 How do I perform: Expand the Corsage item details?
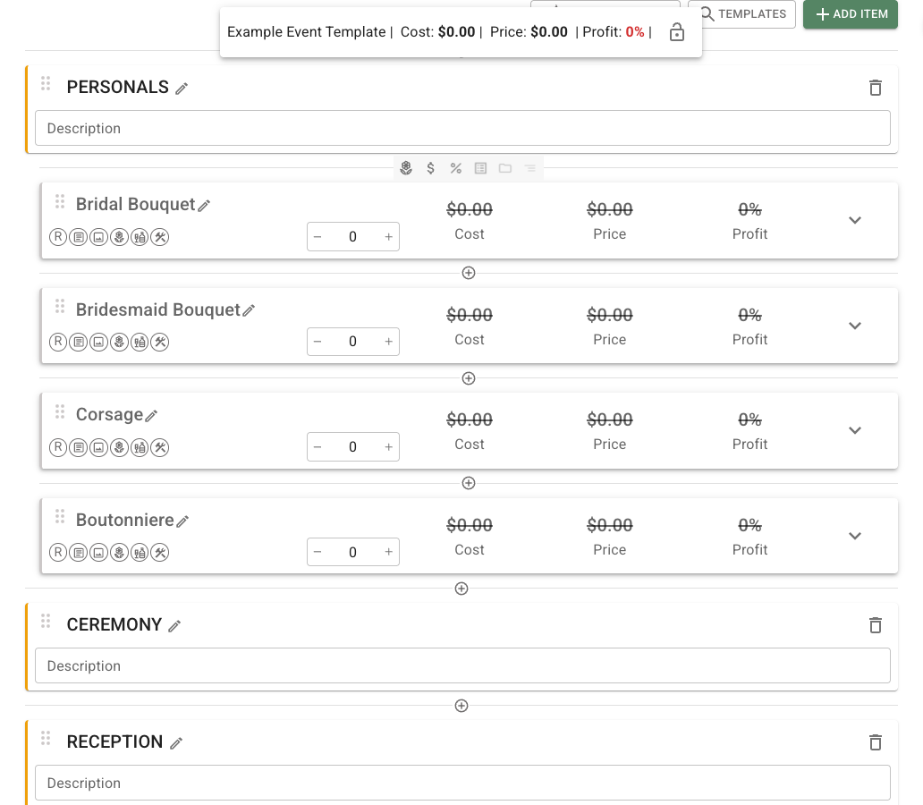(x=855, y=430)
